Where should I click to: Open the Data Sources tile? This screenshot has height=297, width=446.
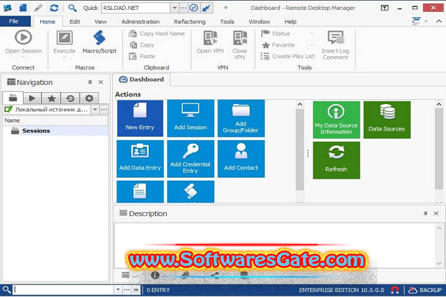(387, 119)
